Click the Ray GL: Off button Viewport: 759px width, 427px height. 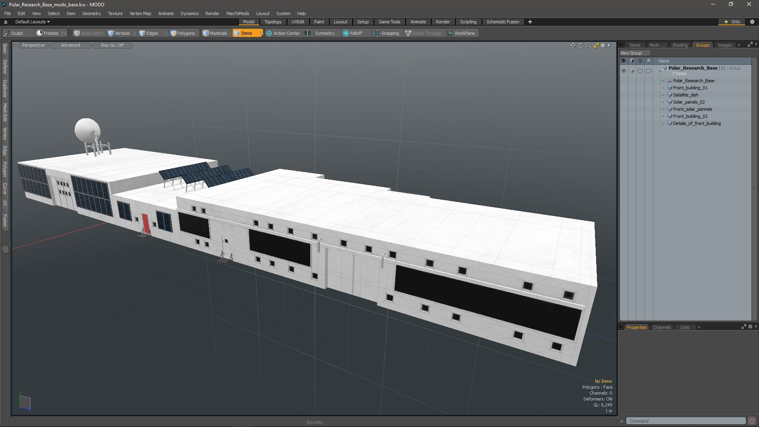[x=112, y=45]
